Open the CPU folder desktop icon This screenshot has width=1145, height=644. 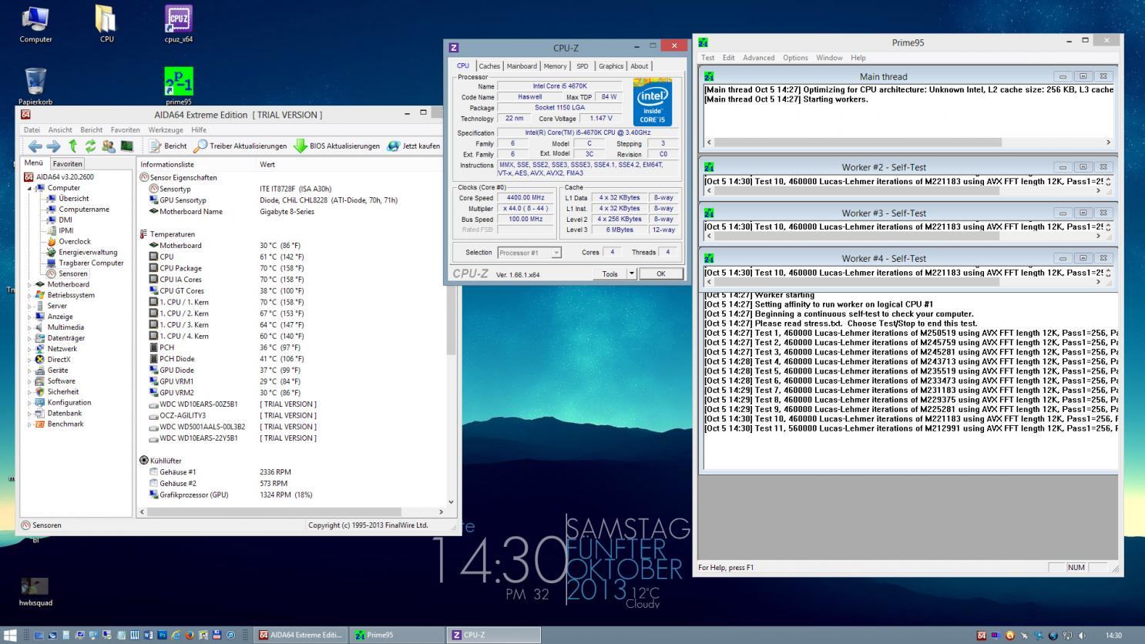tap(106, 24)
